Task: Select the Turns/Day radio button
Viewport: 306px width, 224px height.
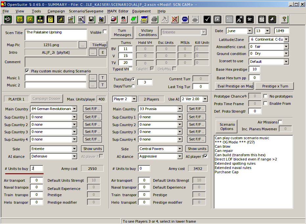Action: click(x=133, y=79)
